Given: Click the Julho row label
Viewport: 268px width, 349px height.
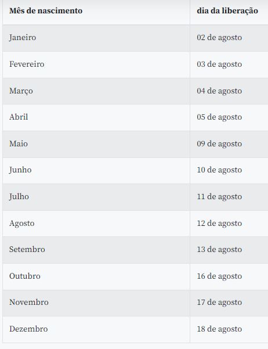Looking at the screenshot, I should pos(19,196).
